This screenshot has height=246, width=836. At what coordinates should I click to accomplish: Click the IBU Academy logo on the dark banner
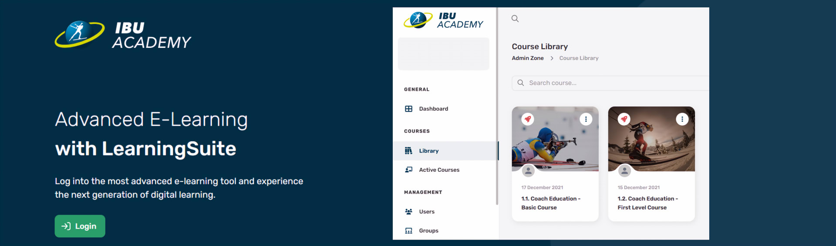[123, 35]
